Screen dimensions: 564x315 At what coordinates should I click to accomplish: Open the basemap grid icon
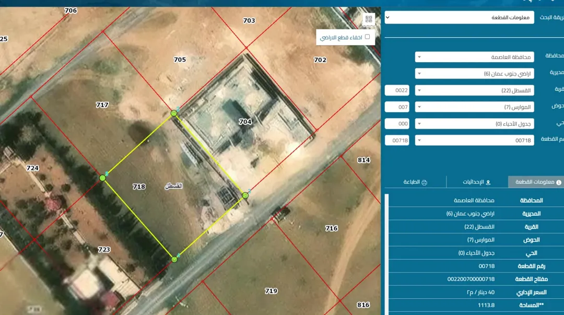coord(369,19)
